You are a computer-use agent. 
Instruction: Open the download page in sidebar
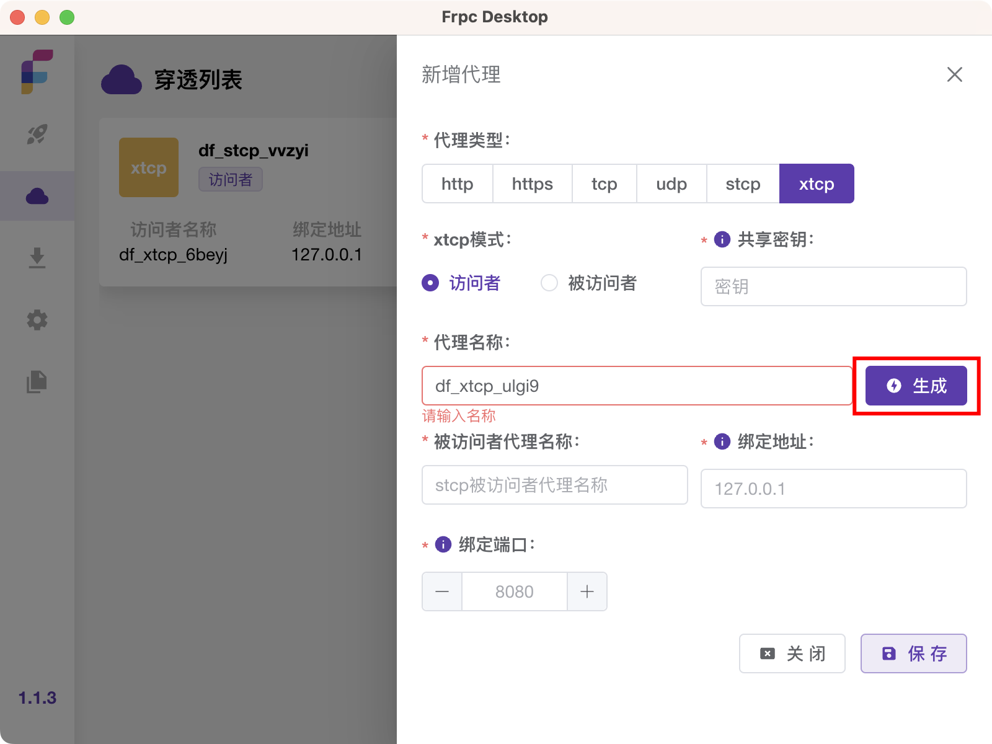37,258
